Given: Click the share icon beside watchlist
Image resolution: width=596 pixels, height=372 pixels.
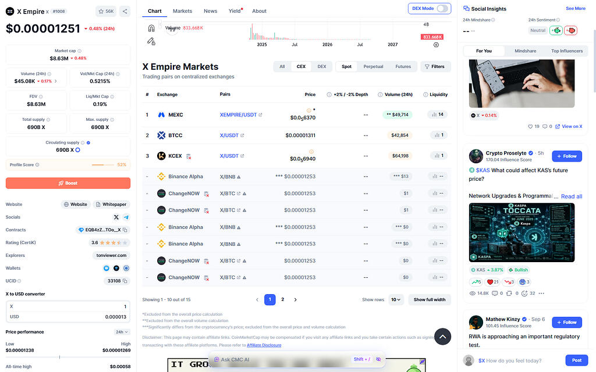Looking at the screenshot, I should pos(125,12).
